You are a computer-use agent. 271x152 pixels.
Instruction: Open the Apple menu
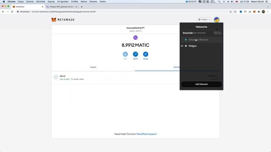coord(4,2)
